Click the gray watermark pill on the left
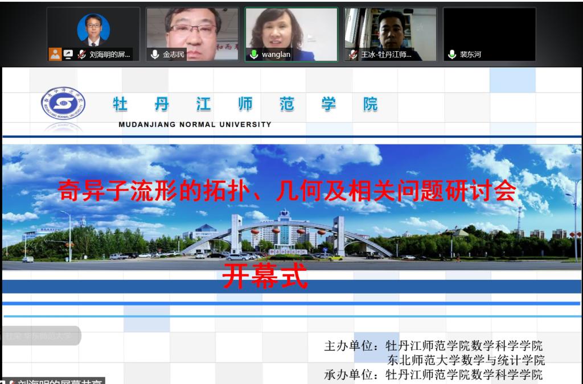The width and height of the screenshot is (583, 384). pyautogui.click(x=39, y=336)
